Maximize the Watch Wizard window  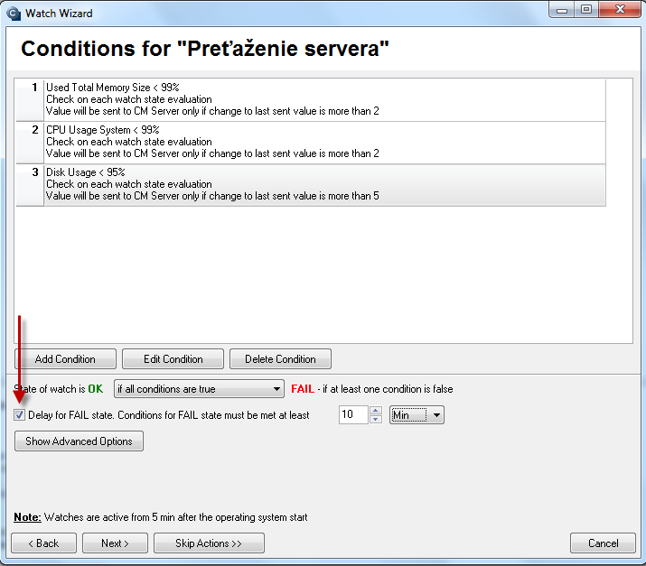point(586,9)
